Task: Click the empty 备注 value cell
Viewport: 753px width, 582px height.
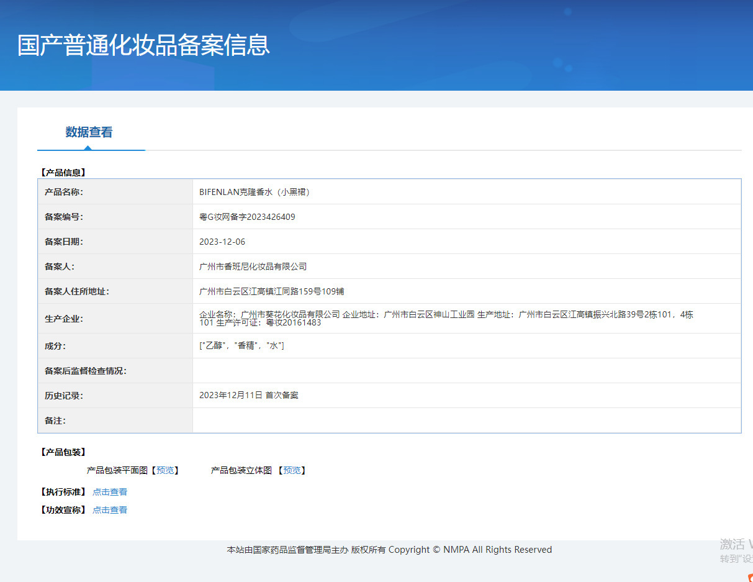Action: point(466,421)
